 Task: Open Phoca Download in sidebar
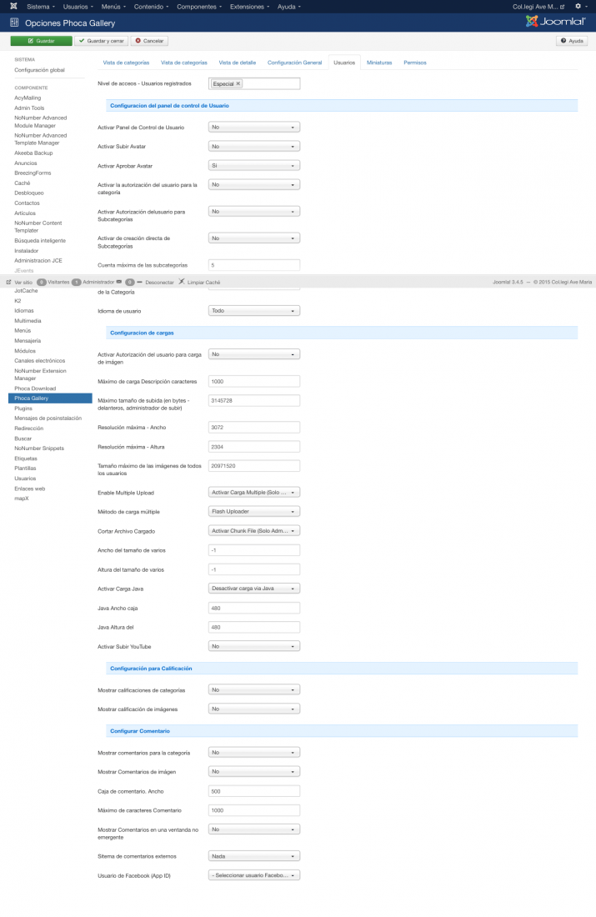point(35,388)
